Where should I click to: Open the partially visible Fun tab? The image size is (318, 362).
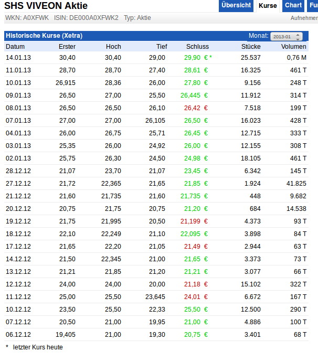point(312,6)
